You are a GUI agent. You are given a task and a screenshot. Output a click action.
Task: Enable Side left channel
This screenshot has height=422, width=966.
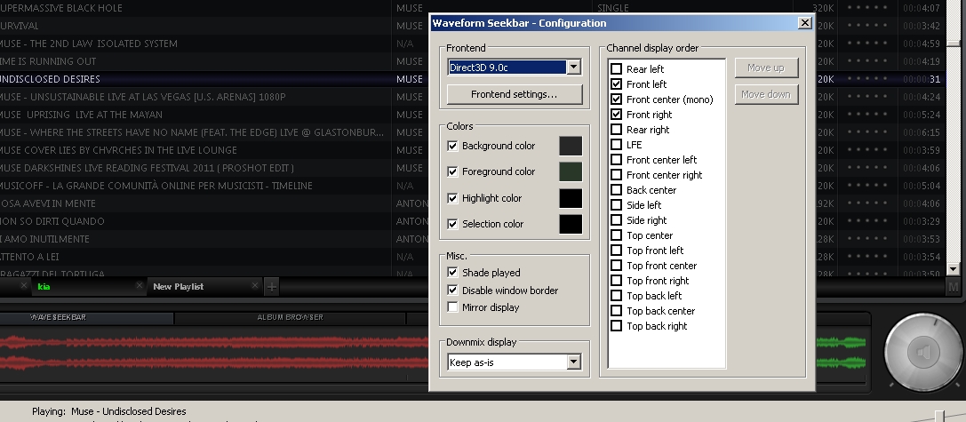coord(616,204)
